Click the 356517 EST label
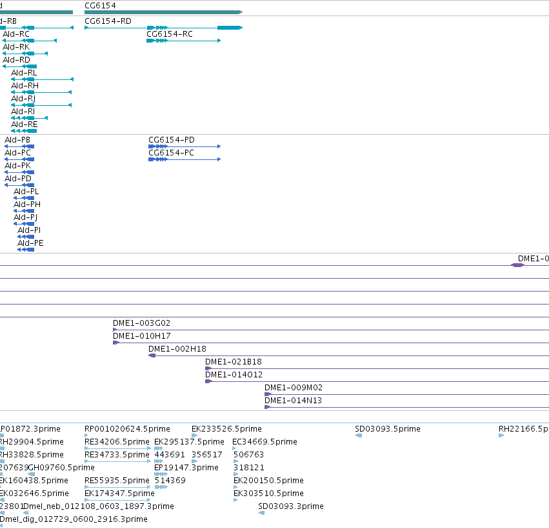 tap(207, 455)
